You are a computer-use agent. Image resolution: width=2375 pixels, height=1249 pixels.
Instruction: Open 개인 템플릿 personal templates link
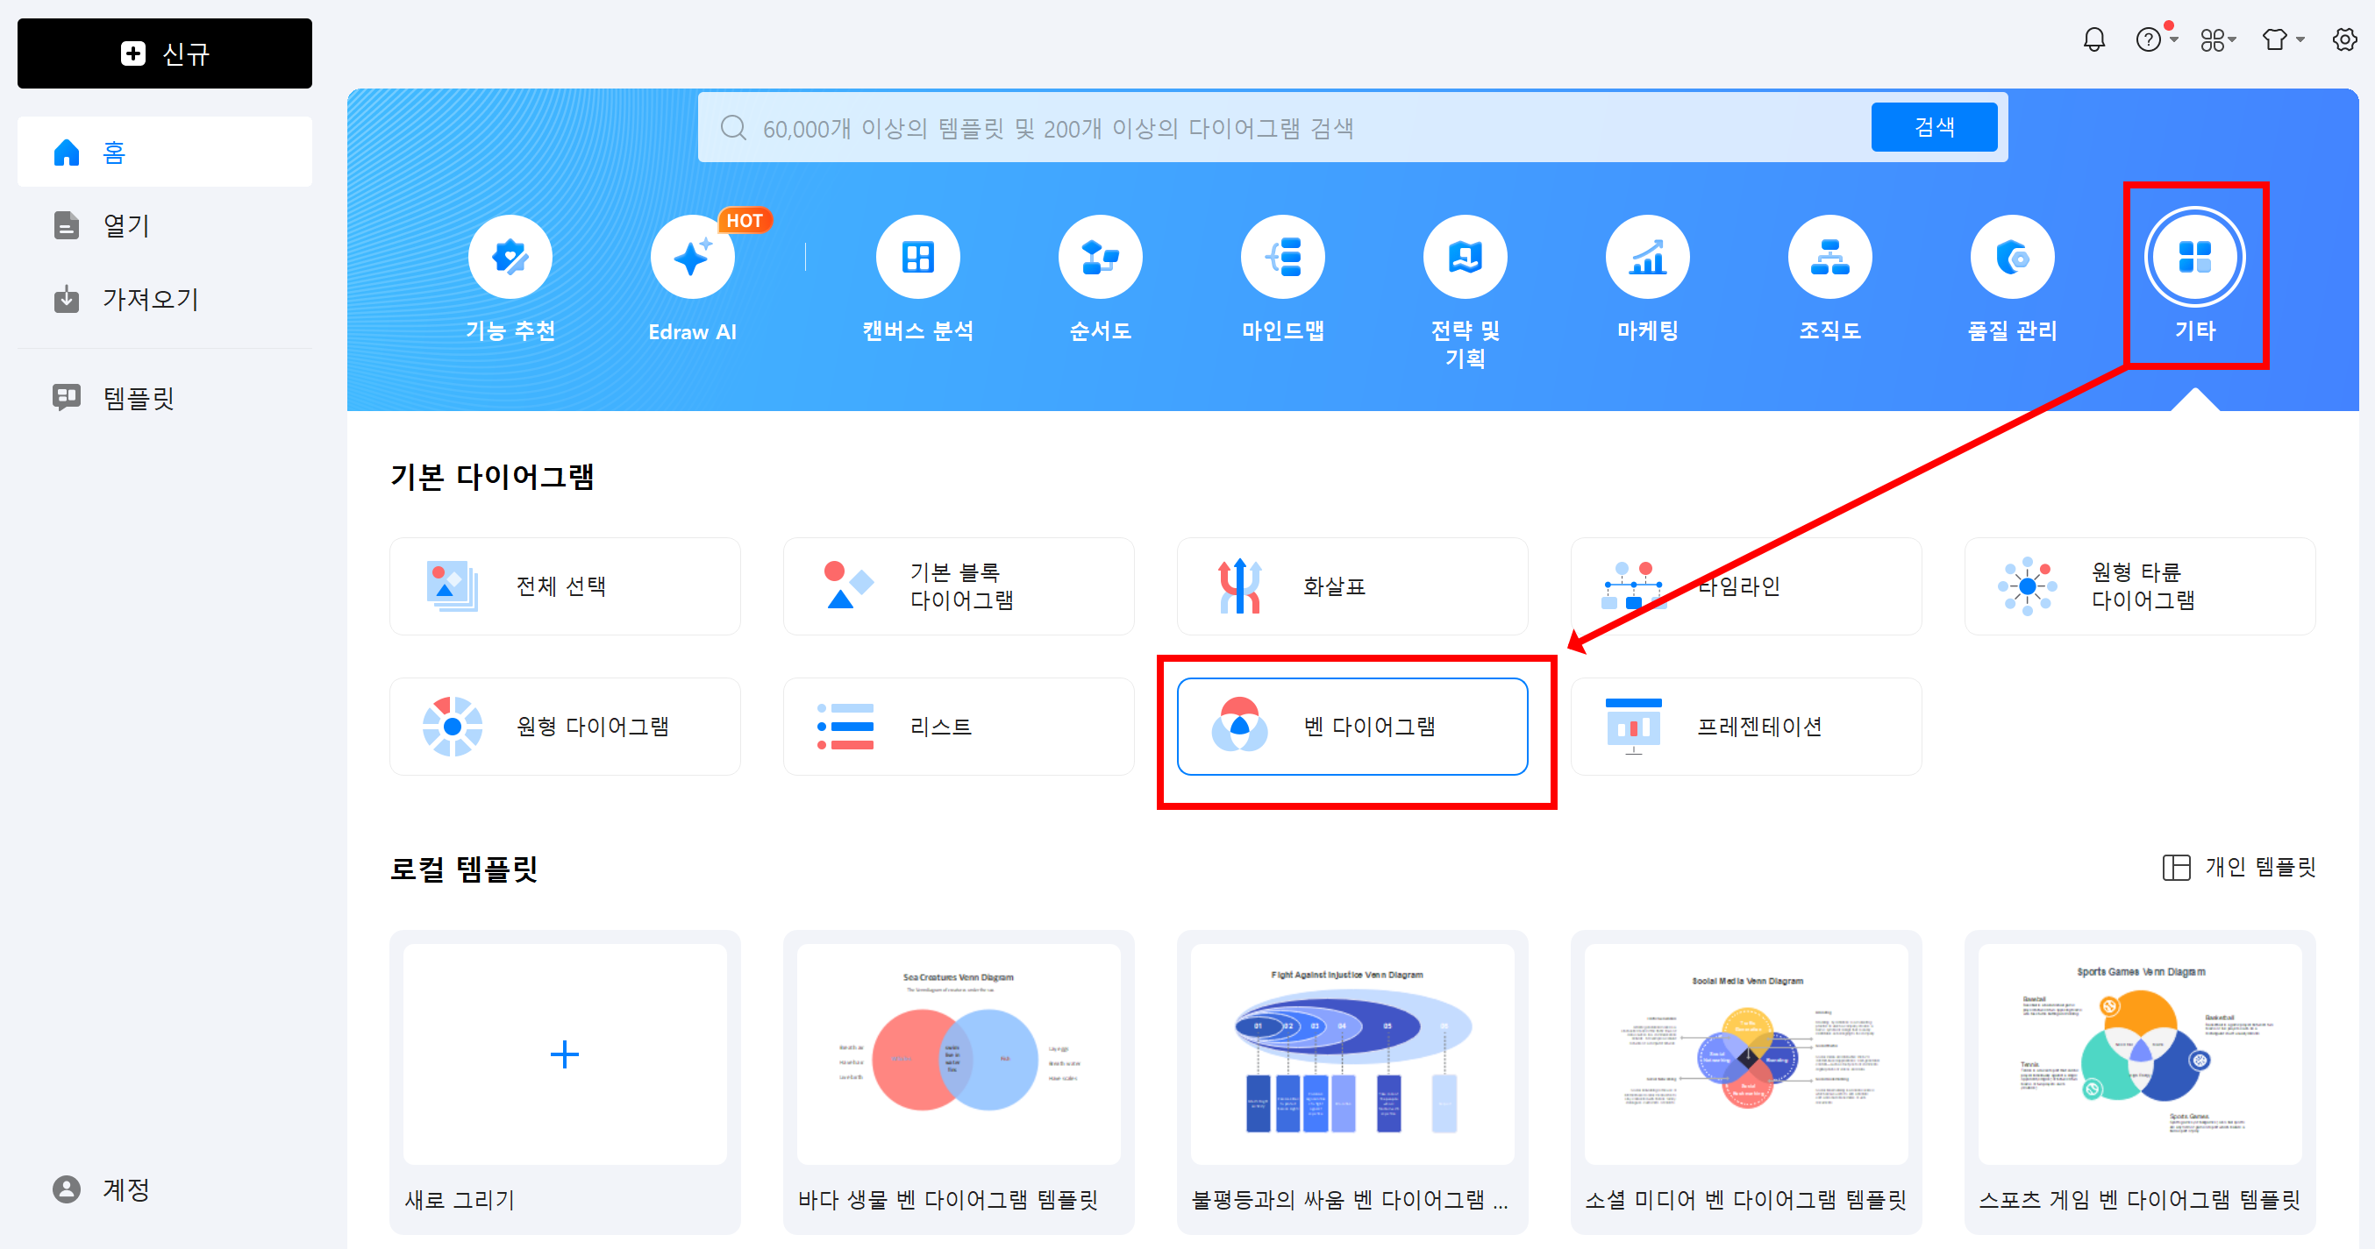(2238, 867)
